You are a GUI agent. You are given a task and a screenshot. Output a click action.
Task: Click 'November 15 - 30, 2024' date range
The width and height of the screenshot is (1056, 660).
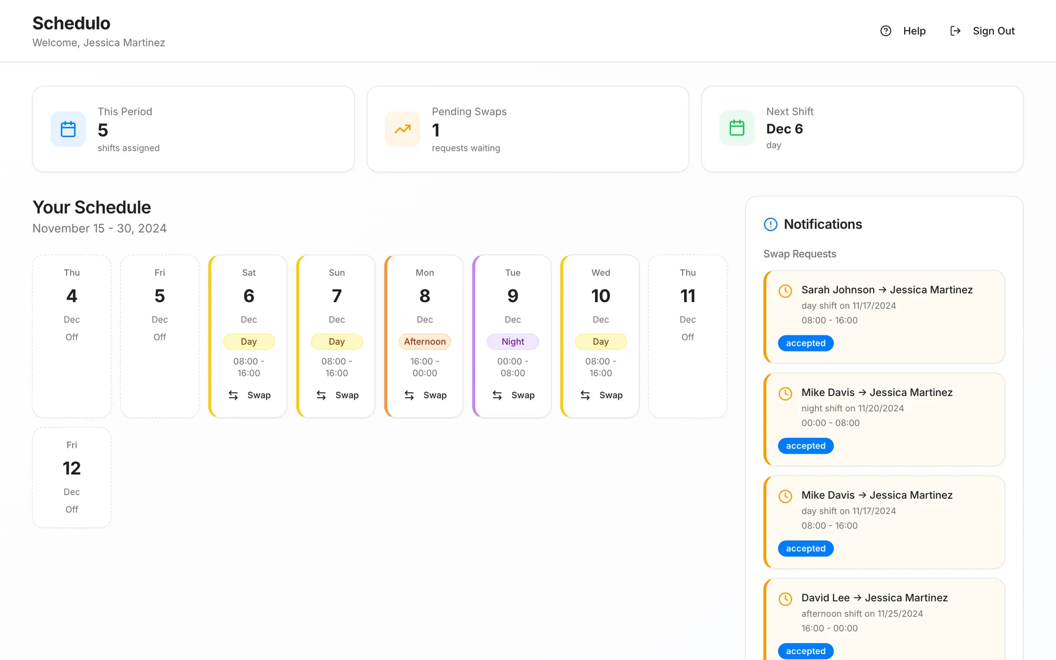coord(99,228)
